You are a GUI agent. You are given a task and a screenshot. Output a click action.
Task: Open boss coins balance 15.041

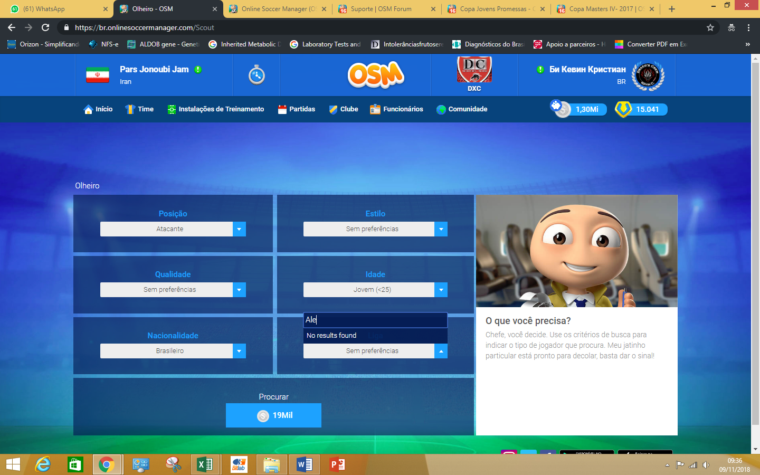click(x=641, y=109)
